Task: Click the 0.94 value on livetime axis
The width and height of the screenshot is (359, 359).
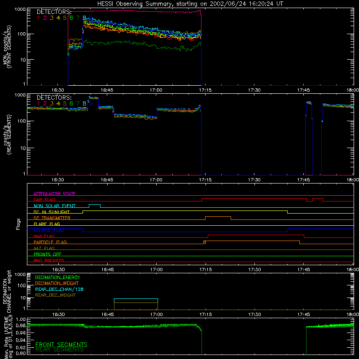Action: [21, 340]
